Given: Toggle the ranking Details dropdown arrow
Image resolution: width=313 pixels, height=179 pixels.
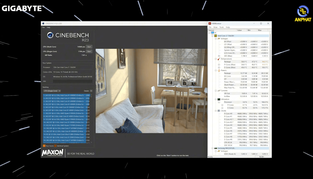Looking at the screenshot, I should 91,91.
